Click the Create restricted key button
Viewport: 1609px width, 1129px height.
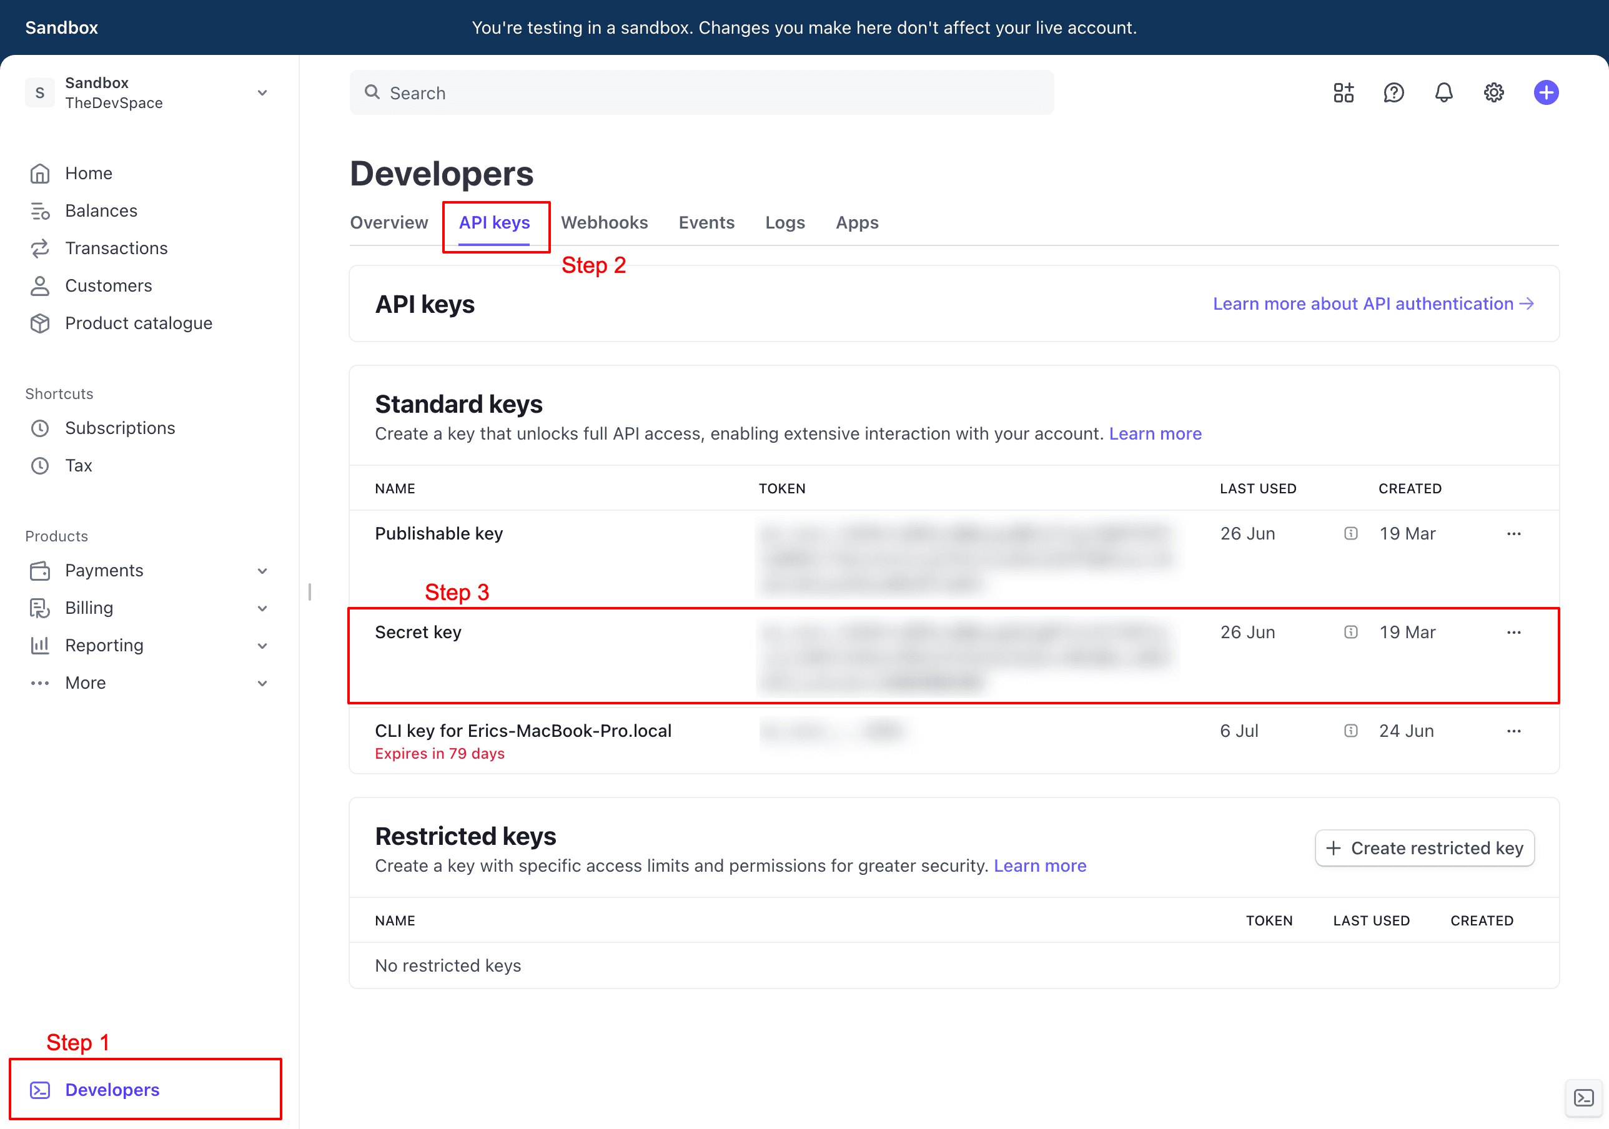pos(1424,848)
